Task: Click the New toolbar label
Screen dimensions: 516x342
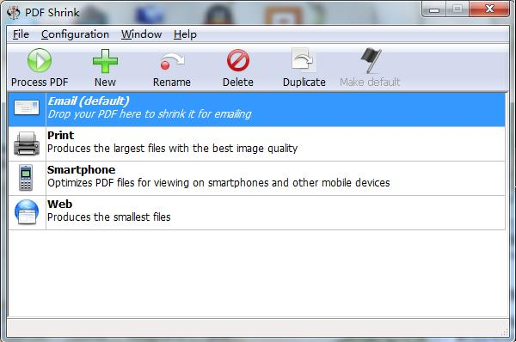Action: pos(105,82)
